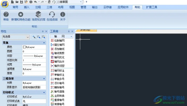
Task: Switch to the 扩展工具 ribbon tab
Action: 152,7
